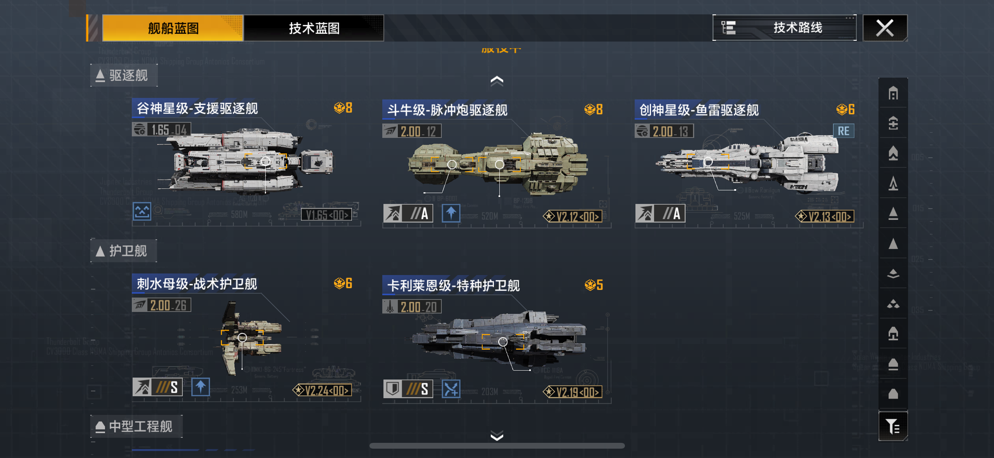Viewport: 994px width, 458px height.
Task: Click the blue upgrade arrow on 斗牛级 card
Action: pos(451,213)
